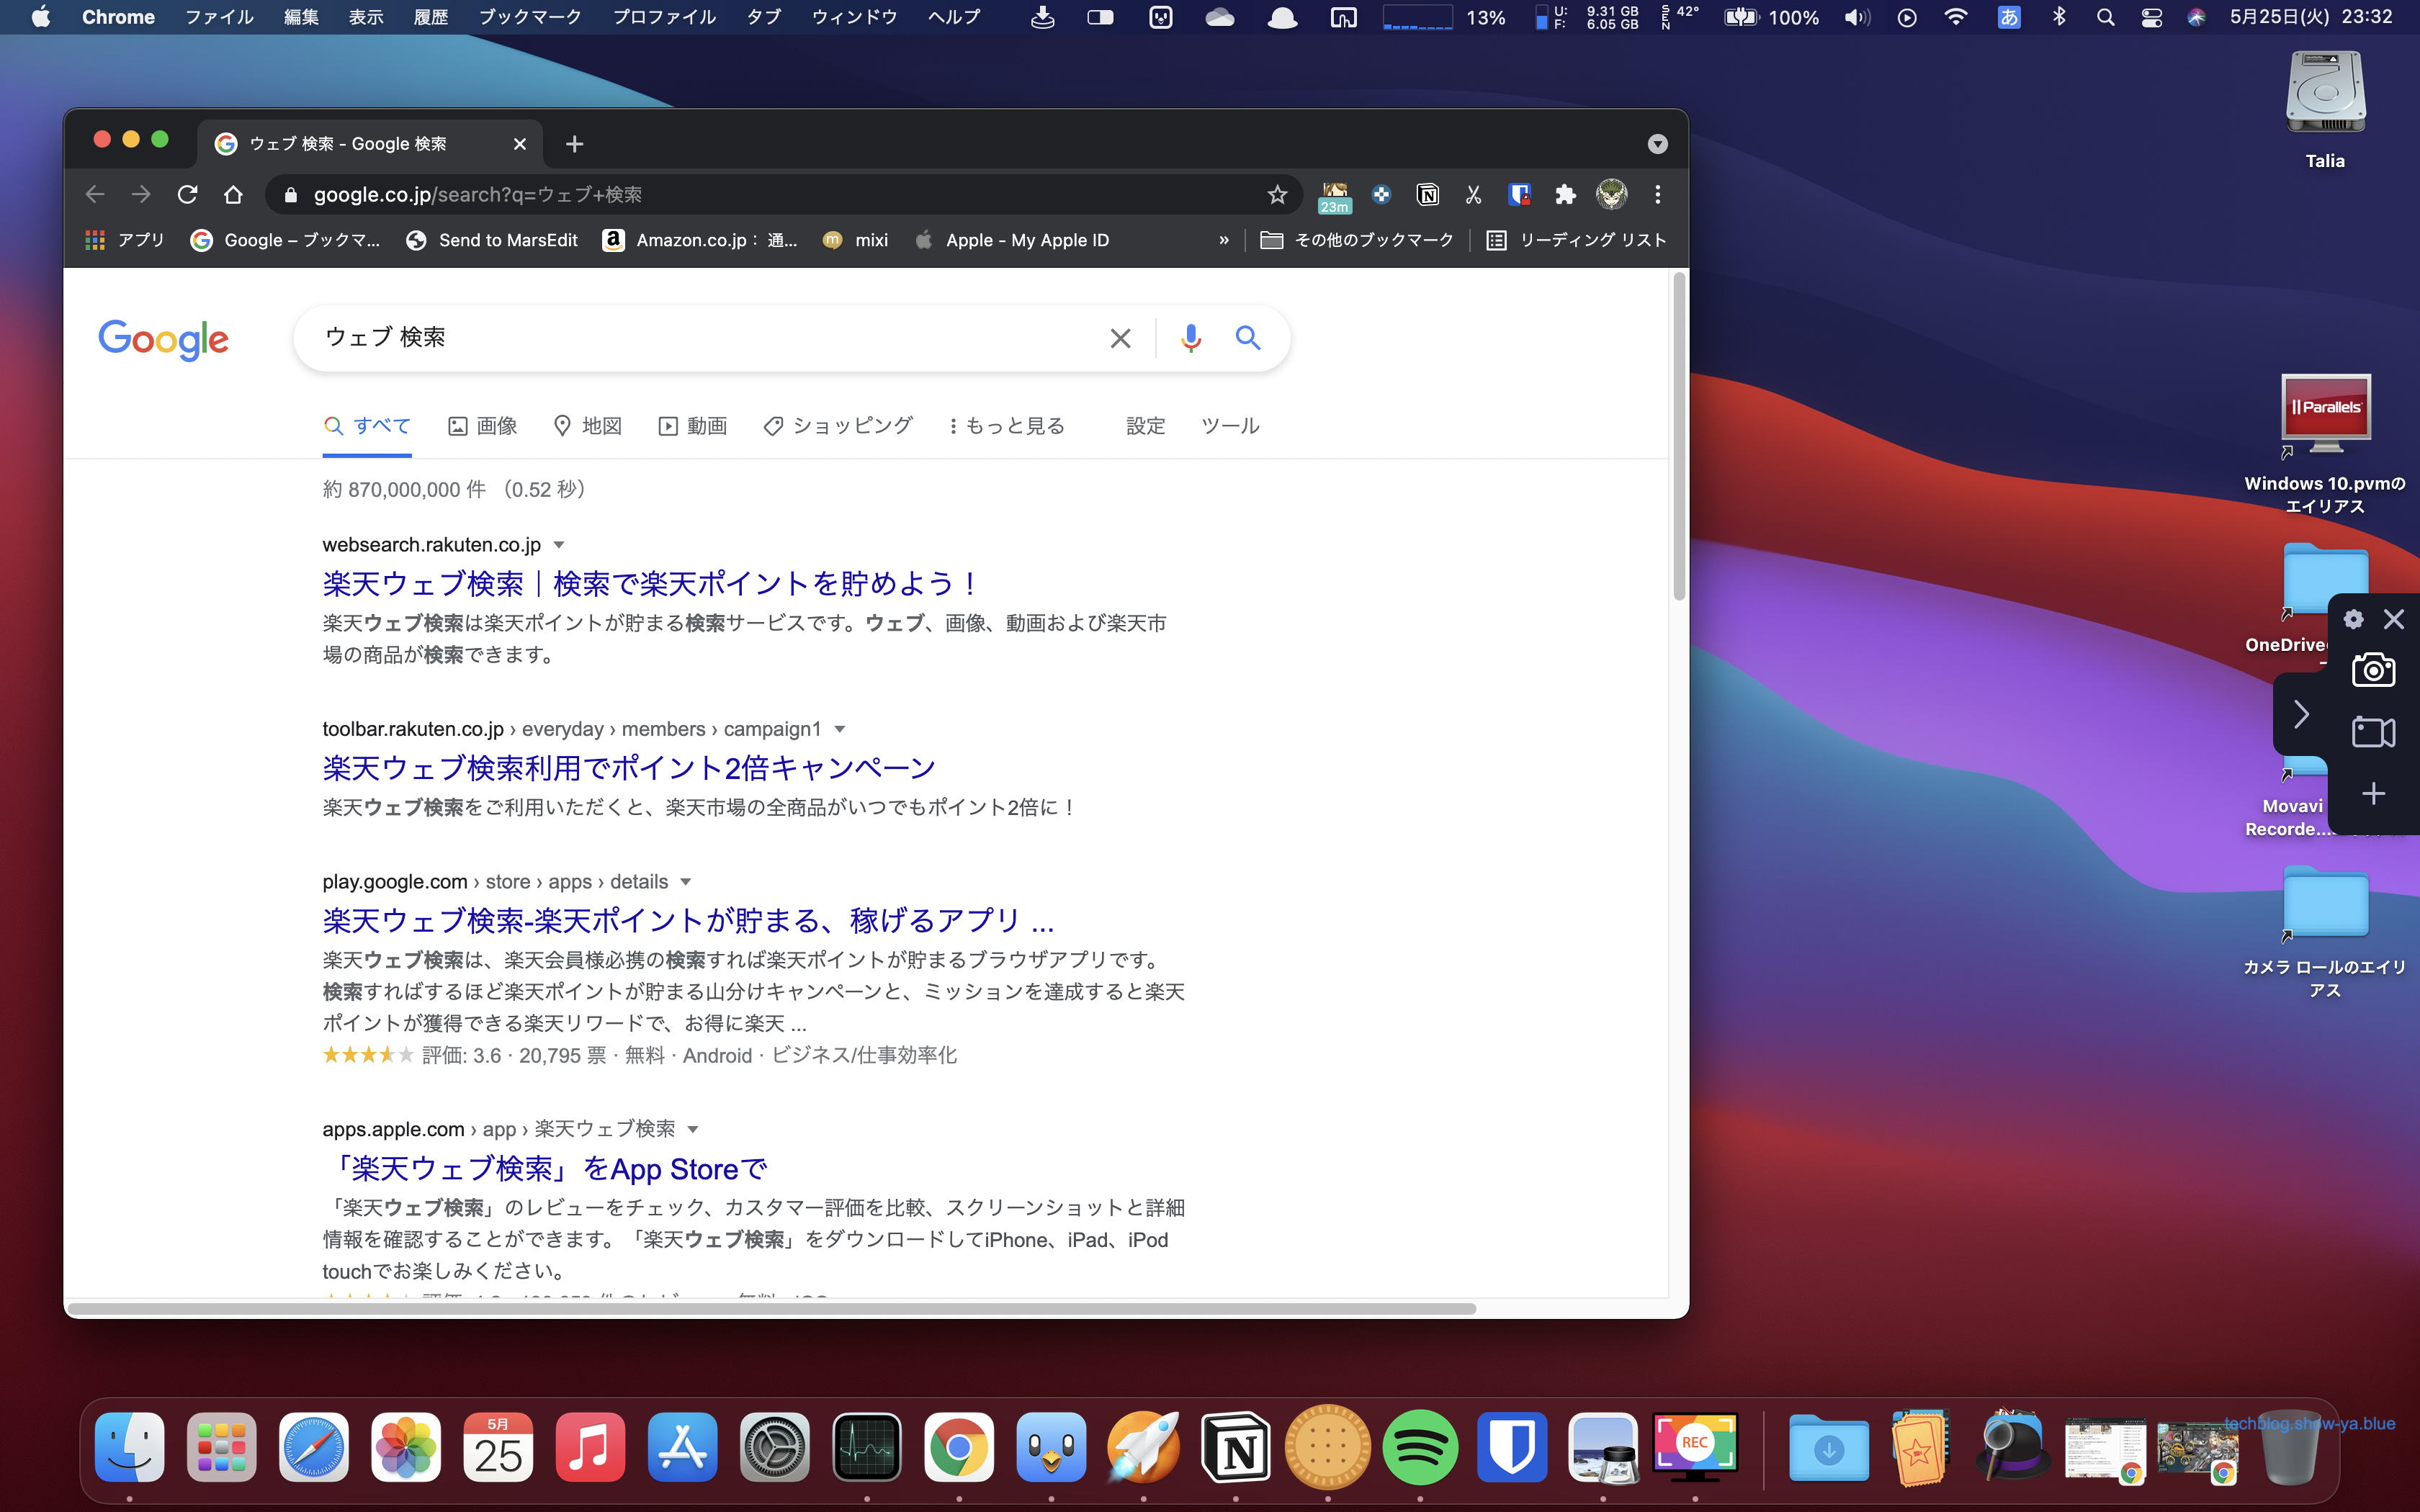This screenshot has height=1512, width=2420.
Task: Bookmark this page with the star icon
Action: 1277,195
